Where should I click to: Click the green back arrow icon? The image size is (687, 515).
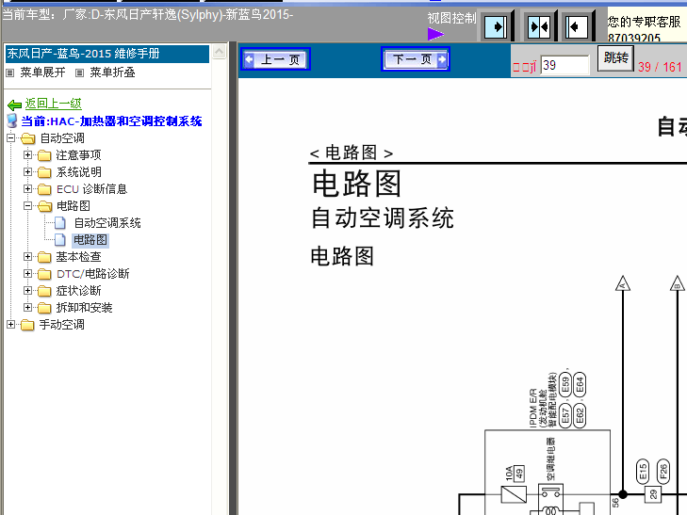(14, 105)
